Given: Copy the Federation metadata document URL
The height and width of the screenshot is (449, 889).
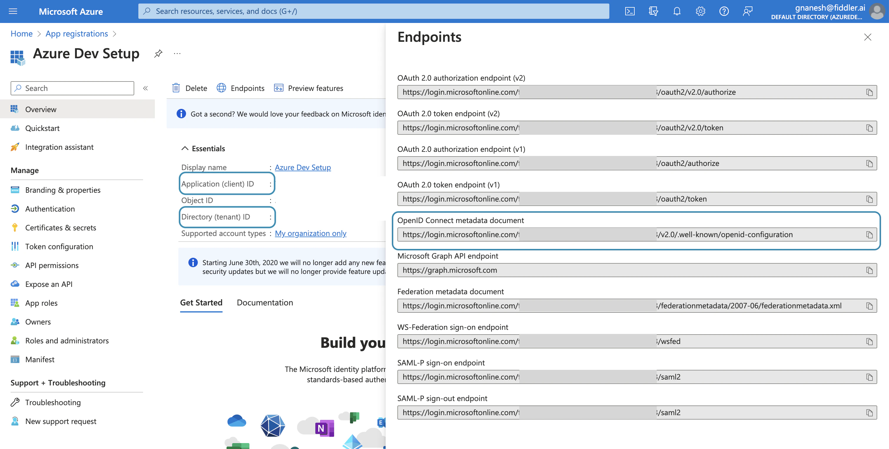Looking at the screenshot, I should click(869, 306).
